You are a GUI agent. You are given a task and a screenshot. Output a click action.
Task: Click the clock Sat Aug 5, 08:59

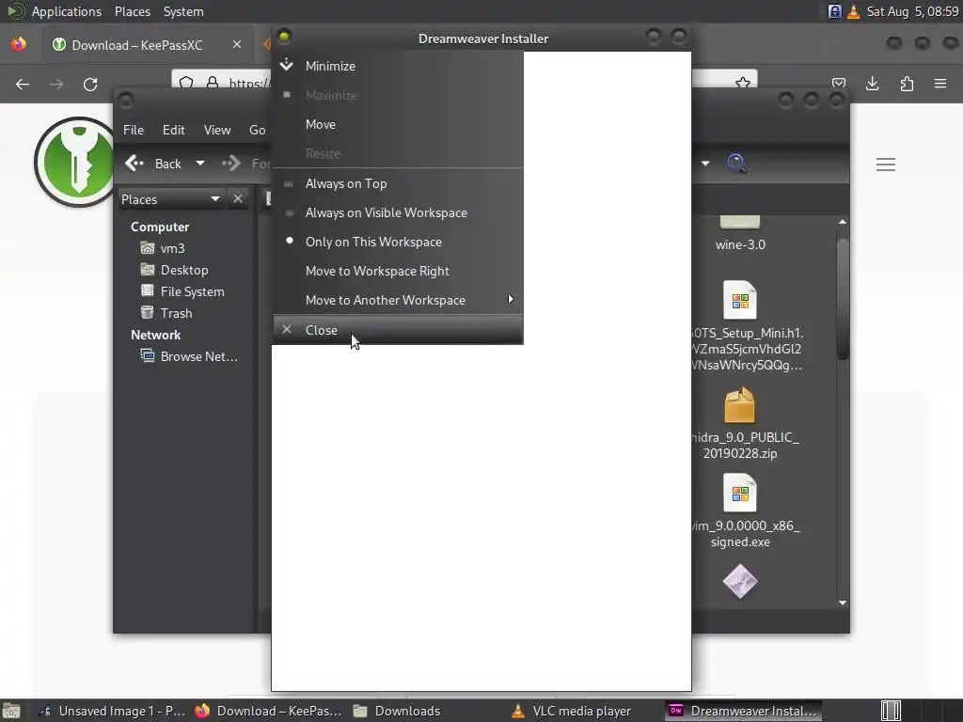[912, 11]
